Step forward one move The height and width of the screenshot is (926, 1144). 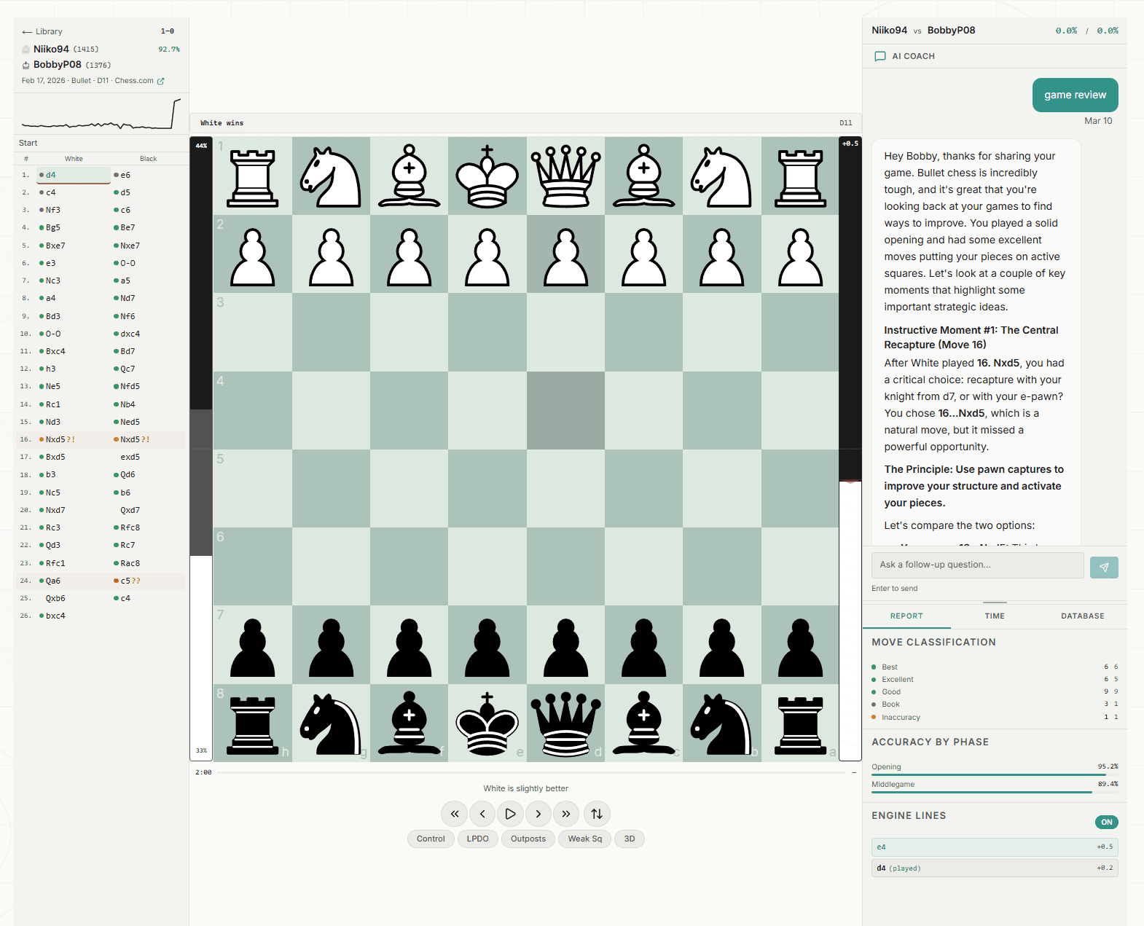[538, 814]
